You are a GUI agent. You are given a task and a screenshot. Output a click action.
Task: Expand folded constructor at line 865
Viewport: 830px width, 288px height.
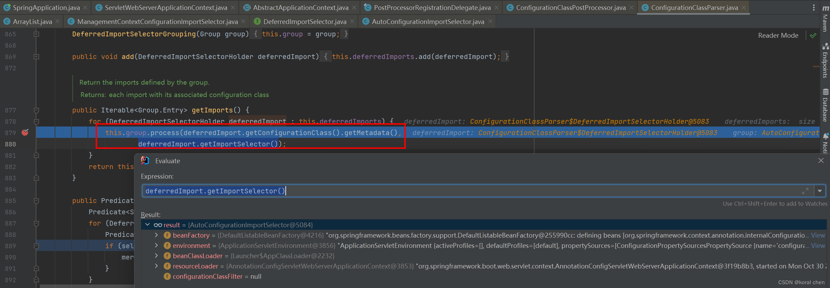[36, 34]
